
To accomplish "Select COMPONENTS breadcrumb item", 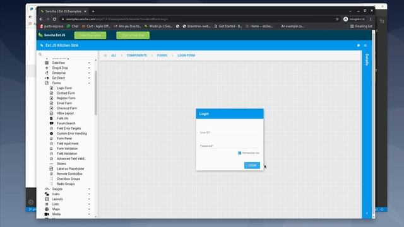I will pyautogui.click(x=137, y=55).
